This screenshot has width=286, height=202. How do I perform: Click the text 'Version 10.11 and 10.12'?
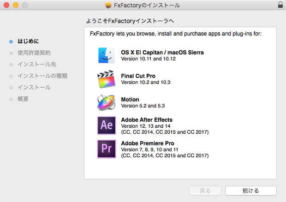148,59
